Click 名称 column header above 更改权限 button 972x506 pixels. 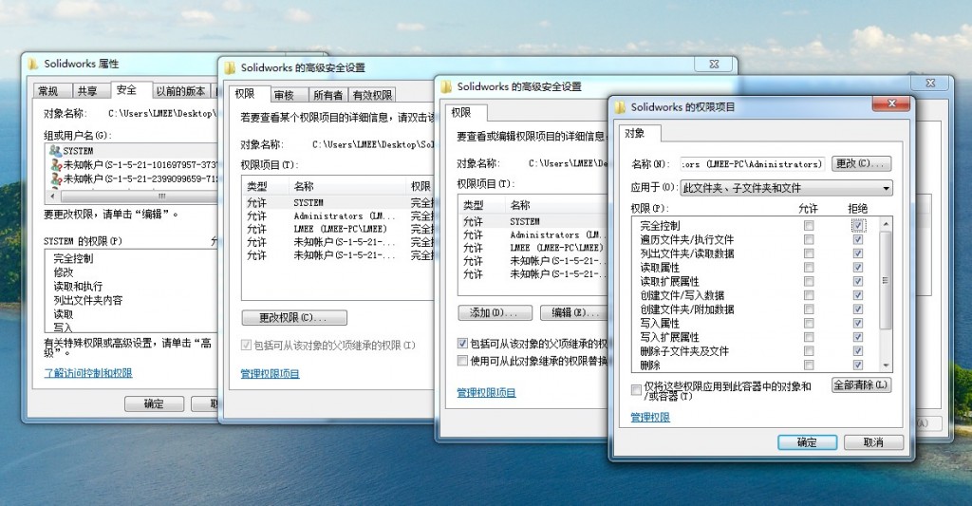pos(347,186)
